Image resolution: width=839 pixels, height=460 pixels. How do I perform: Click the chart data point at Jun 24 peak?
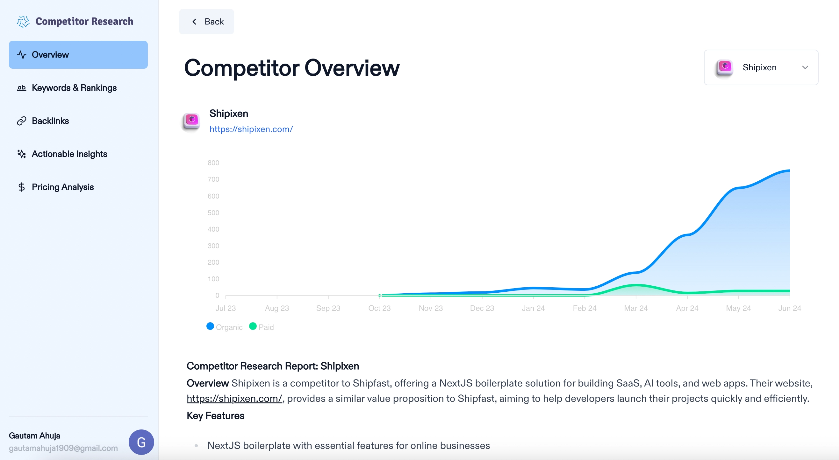(789, 171)
